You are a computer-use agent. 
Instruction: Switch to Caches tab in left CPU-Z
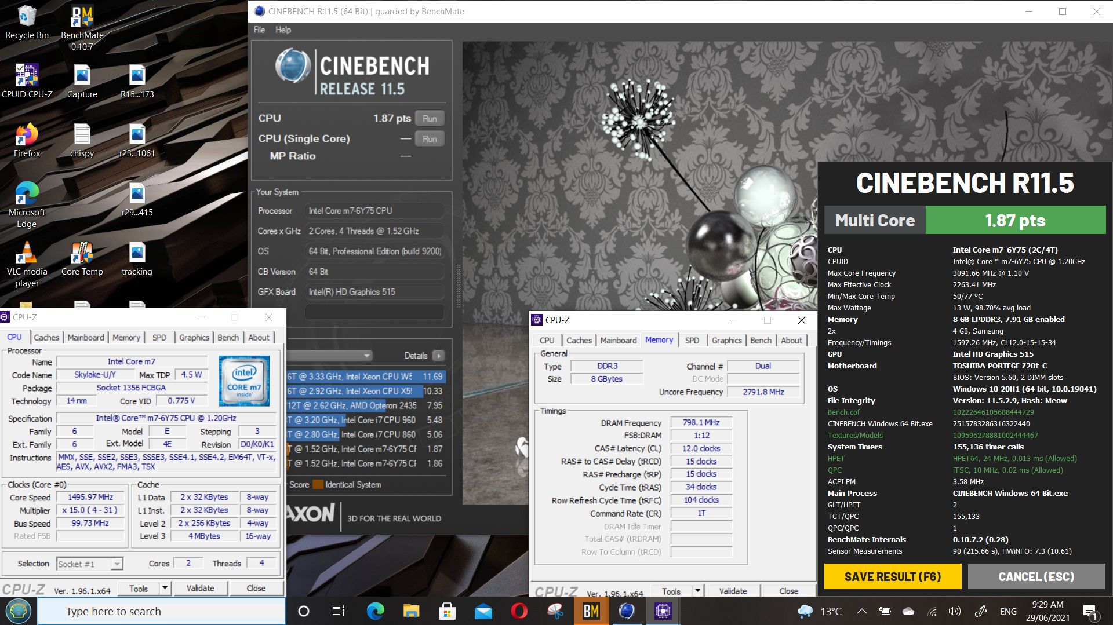coord(46,337)
